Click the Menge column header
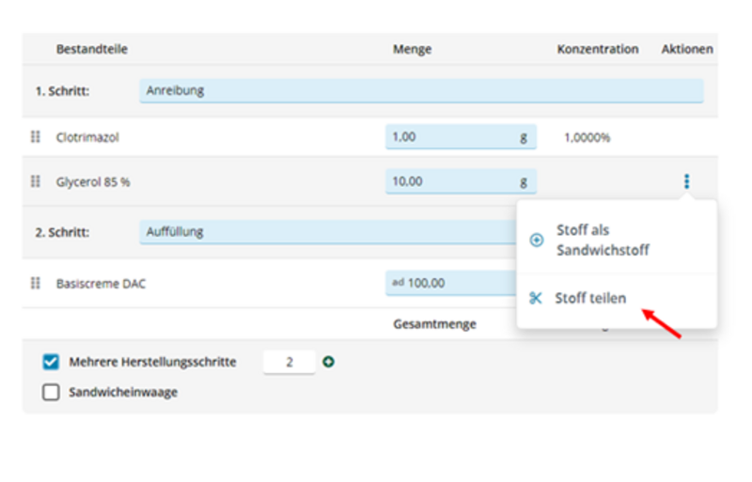 point(412,49)
